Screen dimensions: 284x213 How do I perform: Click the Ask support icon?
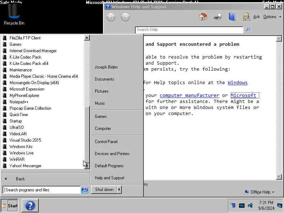click(246, 17)
